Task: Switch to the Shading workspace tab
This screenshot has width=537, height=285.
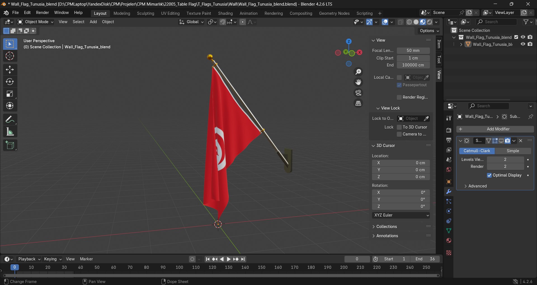Action: (x=225, y=13)
